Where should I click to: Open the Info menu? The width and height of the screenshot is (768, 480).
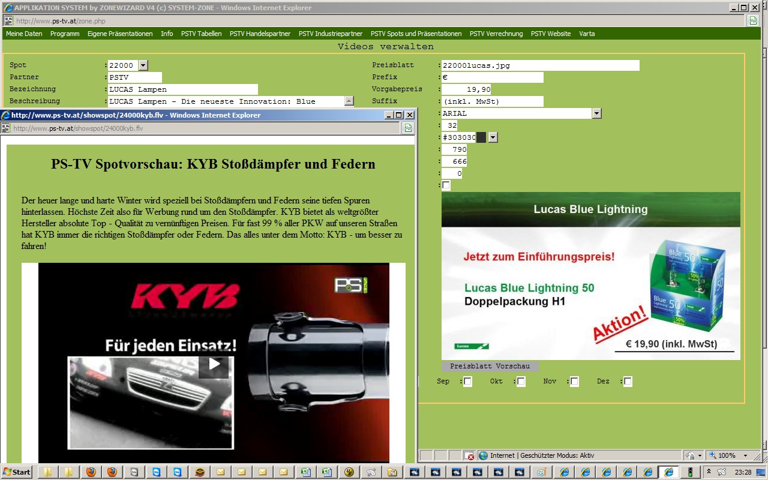[167, 34]
